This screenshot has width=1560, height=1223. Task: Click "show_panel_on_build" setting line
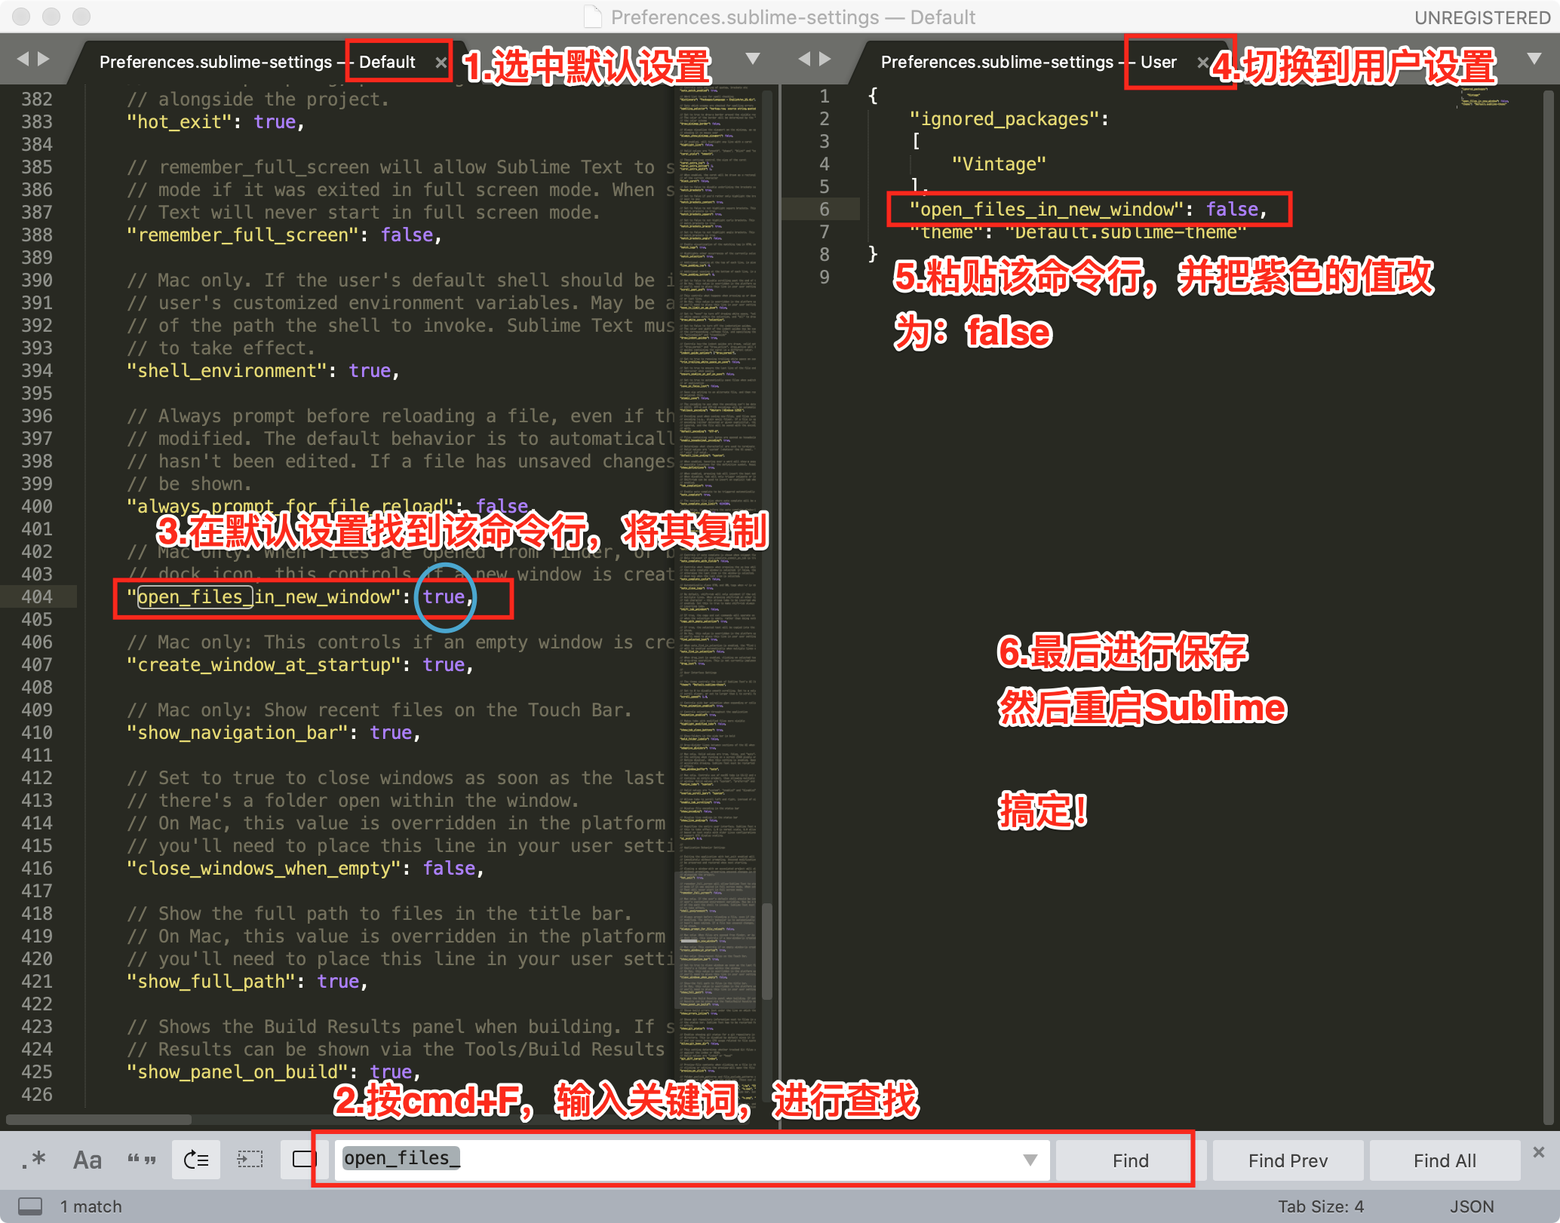click(x=273, y=1072)
